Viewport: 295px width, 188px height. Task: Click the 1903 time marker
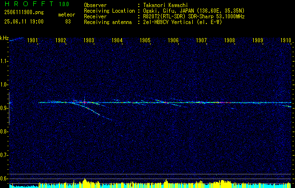[x=89, y=40]
